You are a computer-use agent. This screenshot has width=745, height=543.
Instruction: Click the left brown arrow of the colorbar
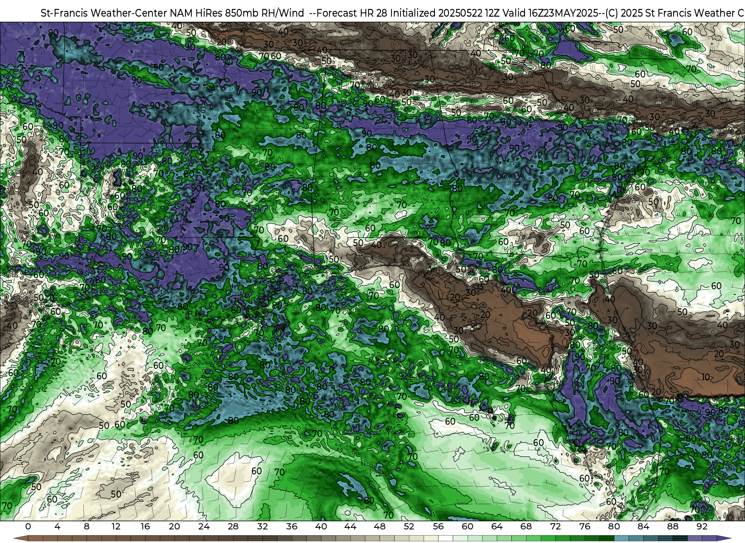pos(21,538)
